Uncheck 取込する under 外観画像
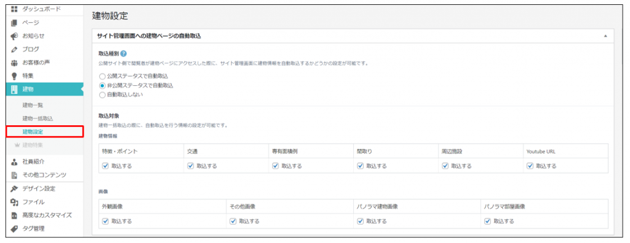Screen dimensions: 630x243 pos(105,221)
